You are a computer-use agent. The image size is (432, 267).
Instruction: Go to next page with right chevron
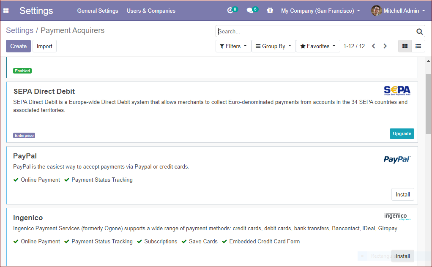point(385,46)
